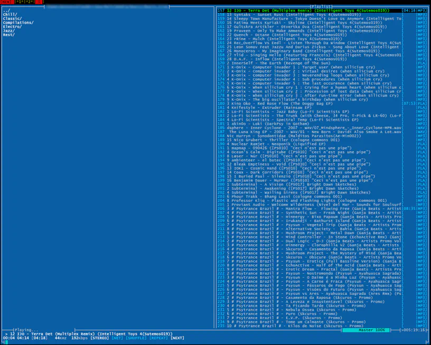The image size is (431, 345).
Task: Toggle [SHUFFLE] playback mode
Action: (x=136, y=338)
